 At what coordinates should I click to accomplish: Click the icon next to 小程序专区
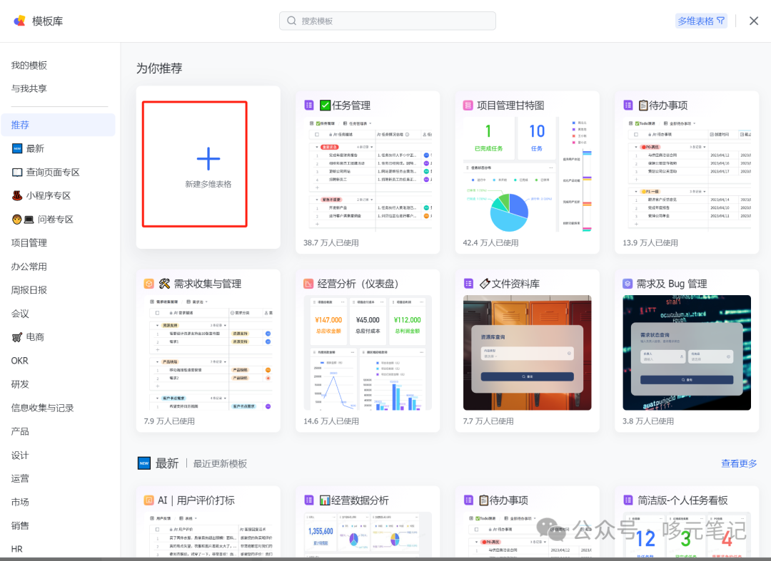[16, 195]
